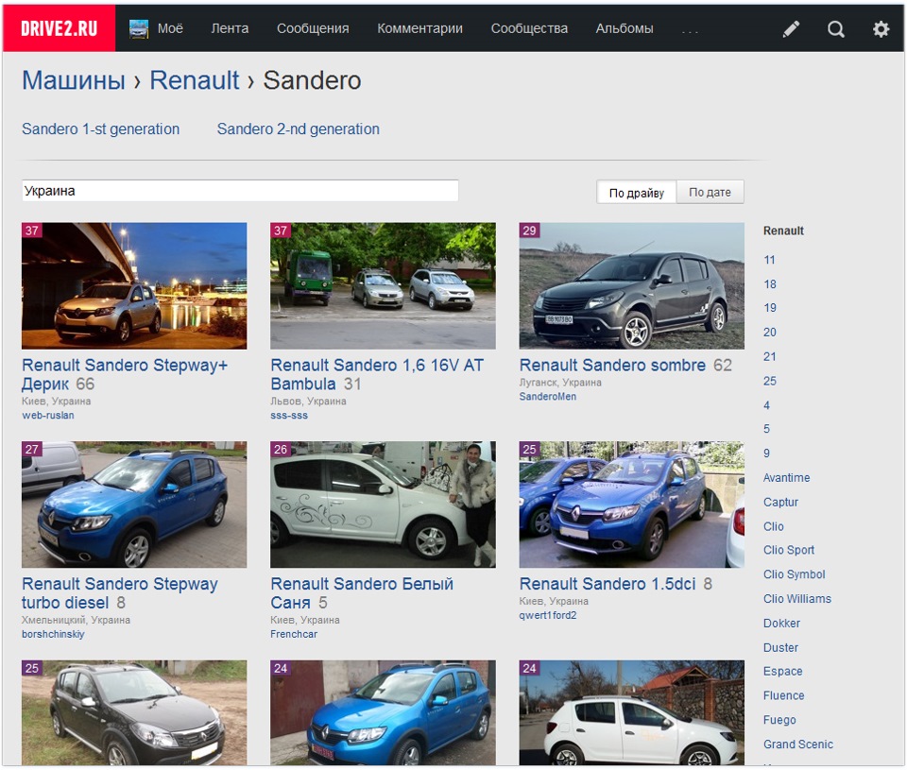Focus the Украина search filter field
Image resolution: width=907 pixels, height=770 pixels.
coord(240,191)
